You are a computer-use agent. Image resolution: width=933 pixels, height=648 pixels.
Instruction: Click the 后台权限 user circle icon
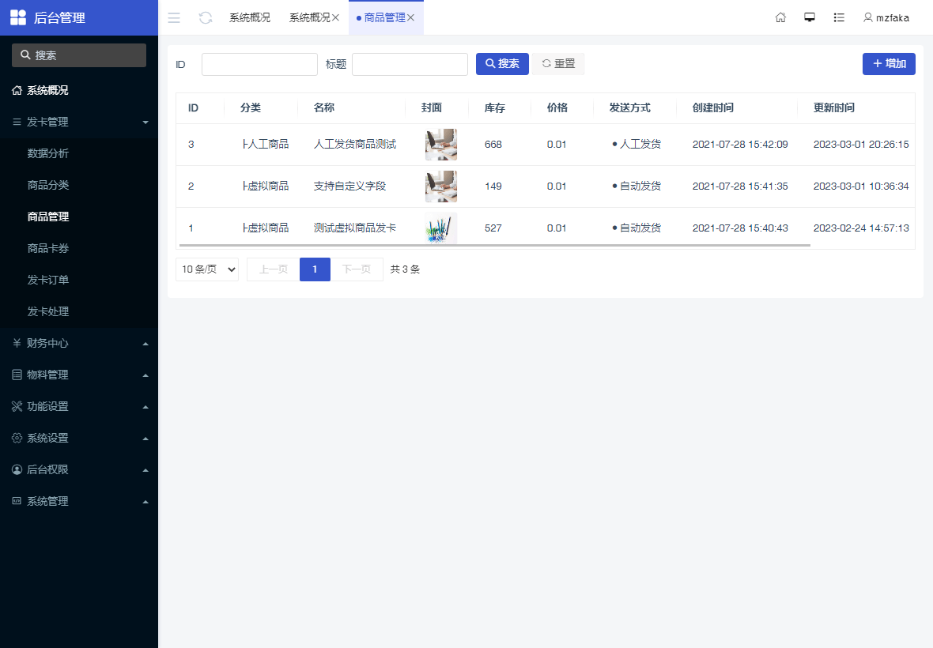pyautogui.click(x=17, y=469)
